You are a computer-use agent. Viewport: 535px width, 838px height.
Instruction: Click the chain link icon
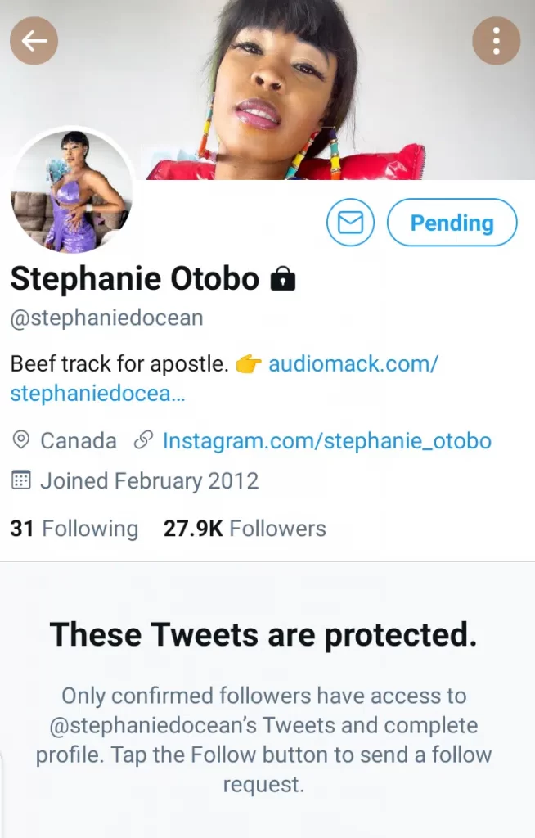point(143,440)
